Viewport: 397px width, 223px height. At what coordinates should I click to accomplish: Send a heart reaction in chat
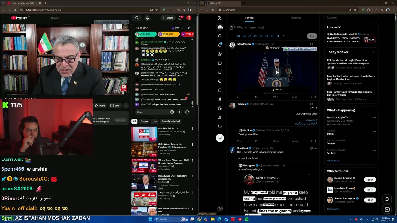pos(187,112)
